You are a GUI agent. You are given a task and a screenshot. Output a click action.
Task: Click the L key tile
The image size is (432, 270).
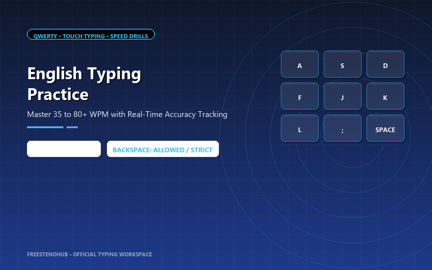pyautogui.click(x=300, y=128)
